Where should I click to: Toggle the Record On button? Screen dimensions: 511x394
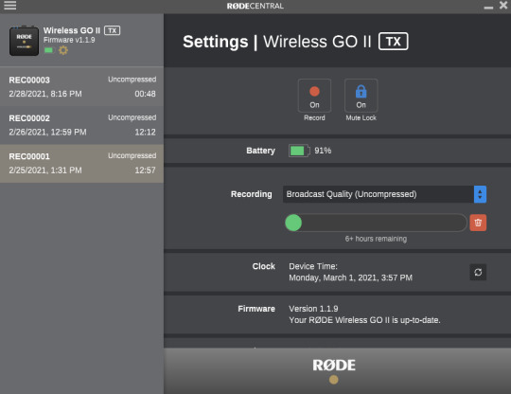pos(314,96)
